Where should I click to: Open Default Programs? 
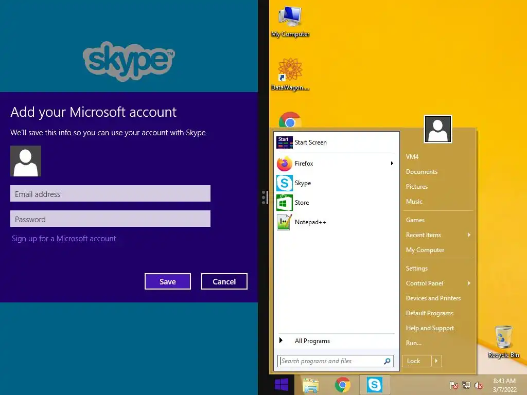coord(430,313)
